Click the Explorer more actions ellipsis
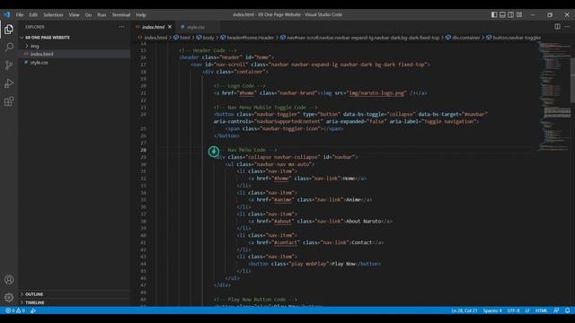575x323 pixels. (x=121, y=27)
